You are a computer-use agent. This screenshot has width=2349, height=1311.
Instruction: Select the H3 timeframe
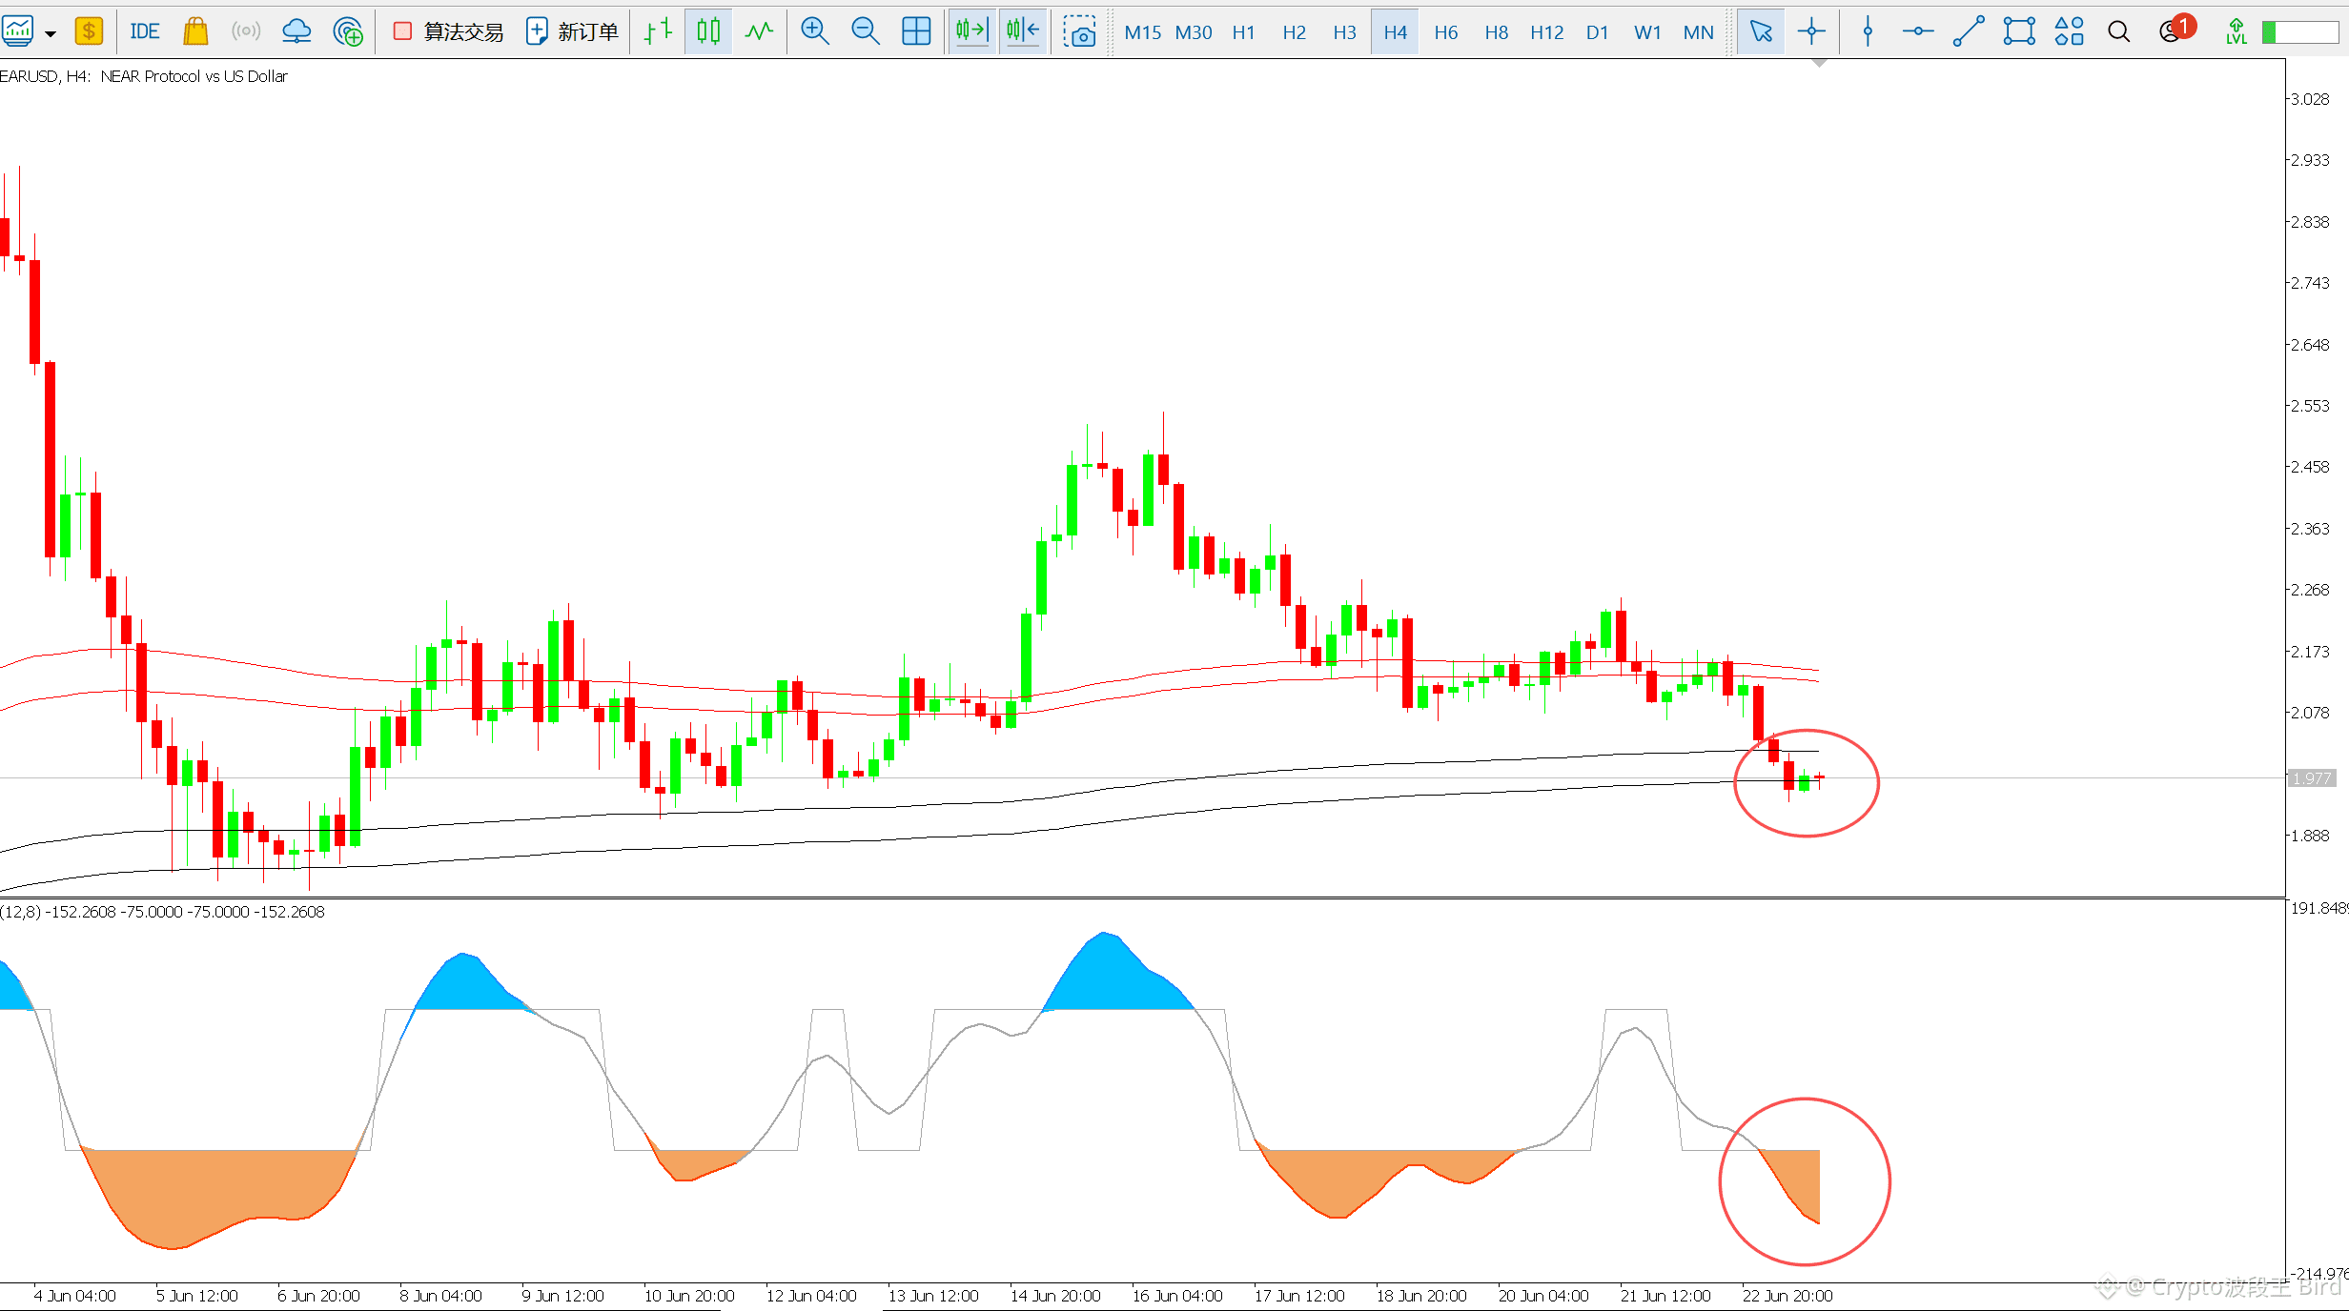tap(1344, 32)
